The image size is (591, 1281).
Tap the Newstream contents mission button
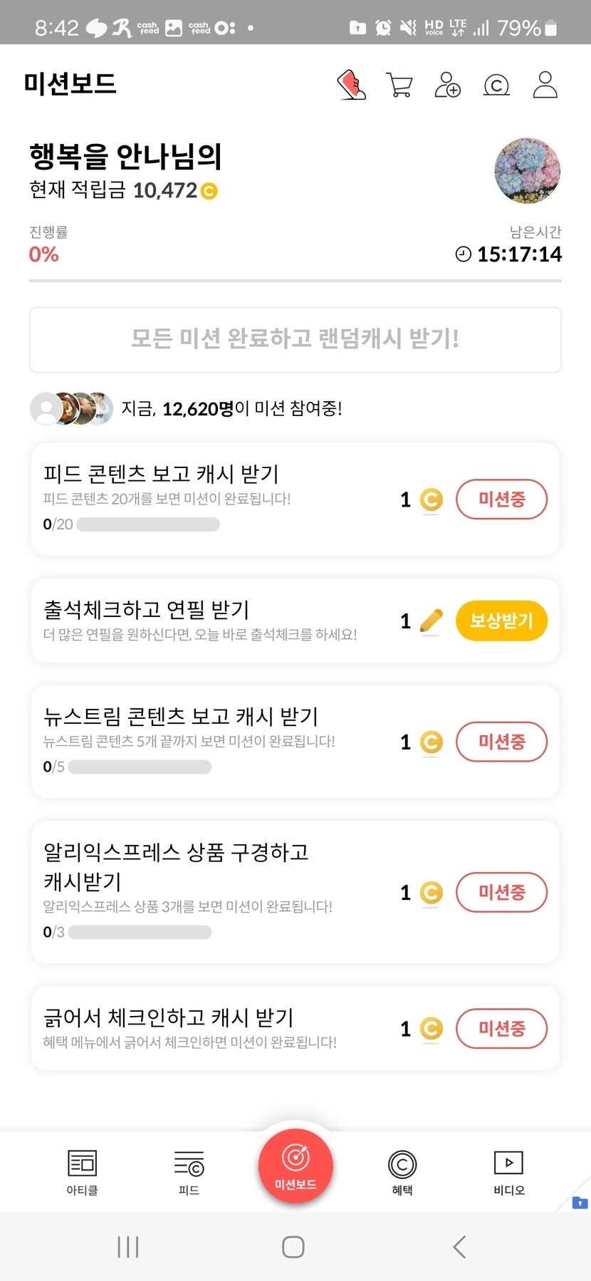(x=501, y=742)
